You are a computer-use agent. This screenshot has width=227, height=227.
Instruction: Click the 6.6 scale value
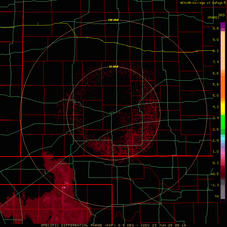[216, 73]
